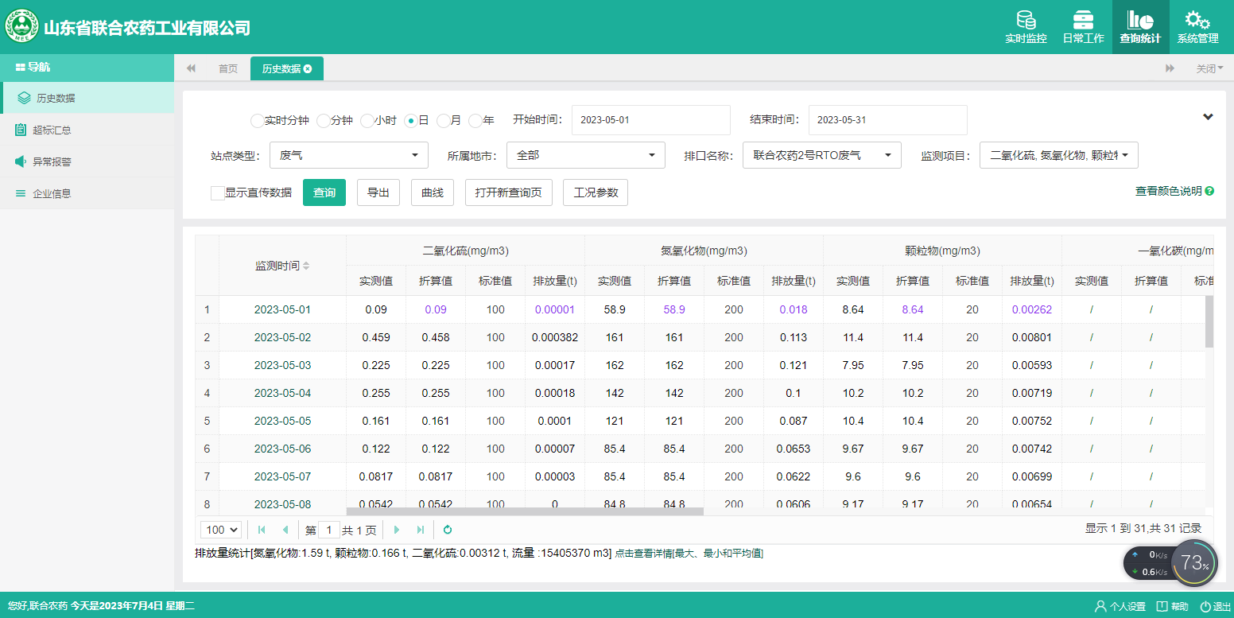Click the 工况参数 button

click(x=596, y=192)
